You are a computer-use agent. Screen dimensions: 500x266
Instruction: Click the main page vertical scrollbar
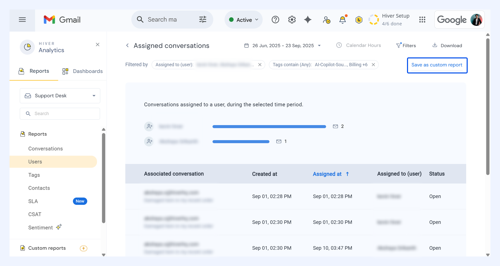[x=488, y=107]
